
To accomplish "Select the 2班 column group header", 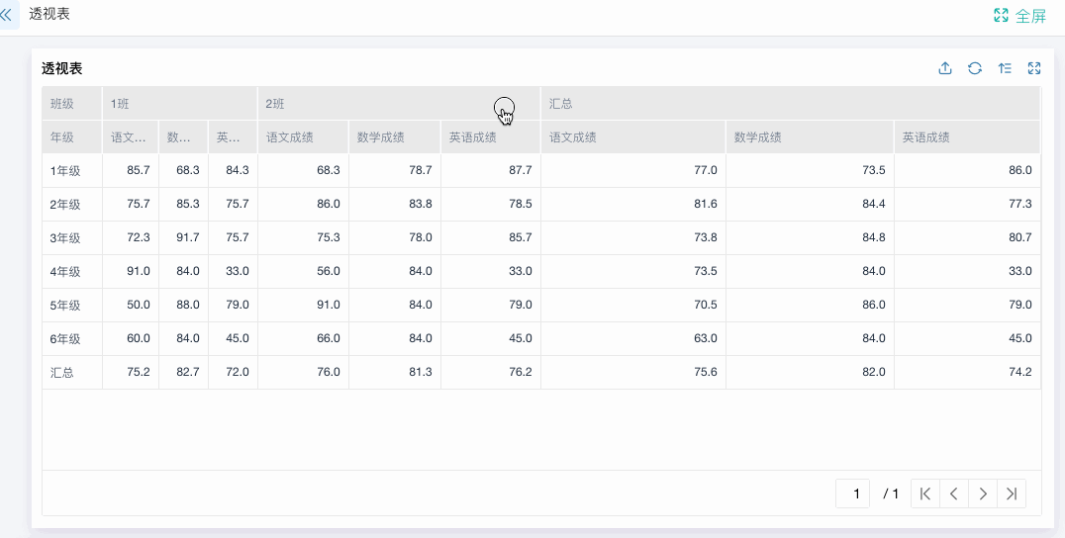I will point(398,104).
